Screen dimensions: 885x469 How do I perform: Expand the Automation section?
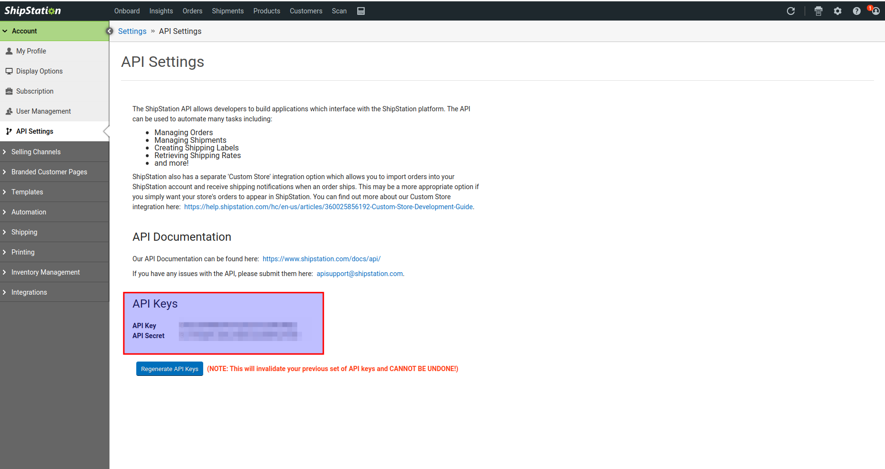55,212
